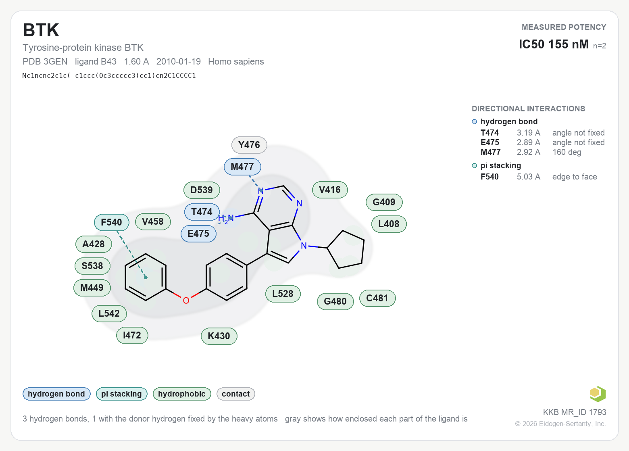The height and width of the screenshot is (451, 629).
Task: Click residue label V416
Action: 330,190
